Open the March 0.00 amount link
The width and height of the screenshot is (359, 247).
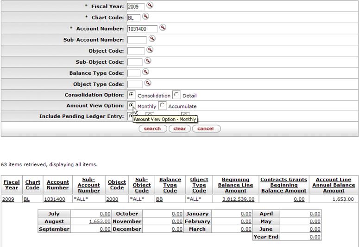point(246,229)
